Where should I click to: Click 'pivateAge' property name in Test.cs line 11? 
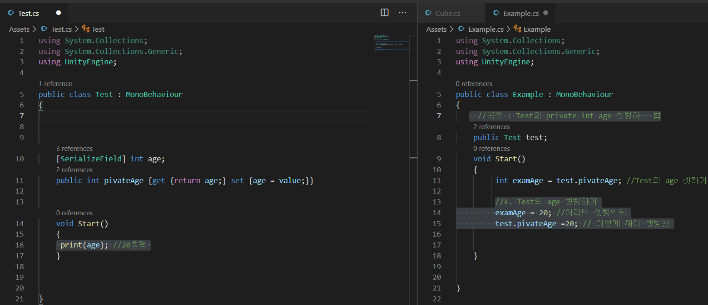(x=124, y=181)
